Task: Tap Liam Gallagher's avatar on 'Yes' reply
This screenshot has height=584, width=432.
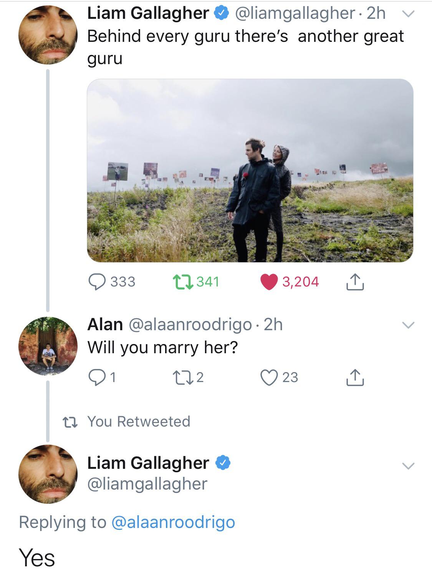Action: pos(48,474)
